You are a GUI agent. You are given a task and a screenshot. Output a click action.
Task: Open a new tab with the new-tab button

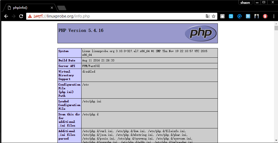coord(61,8)
